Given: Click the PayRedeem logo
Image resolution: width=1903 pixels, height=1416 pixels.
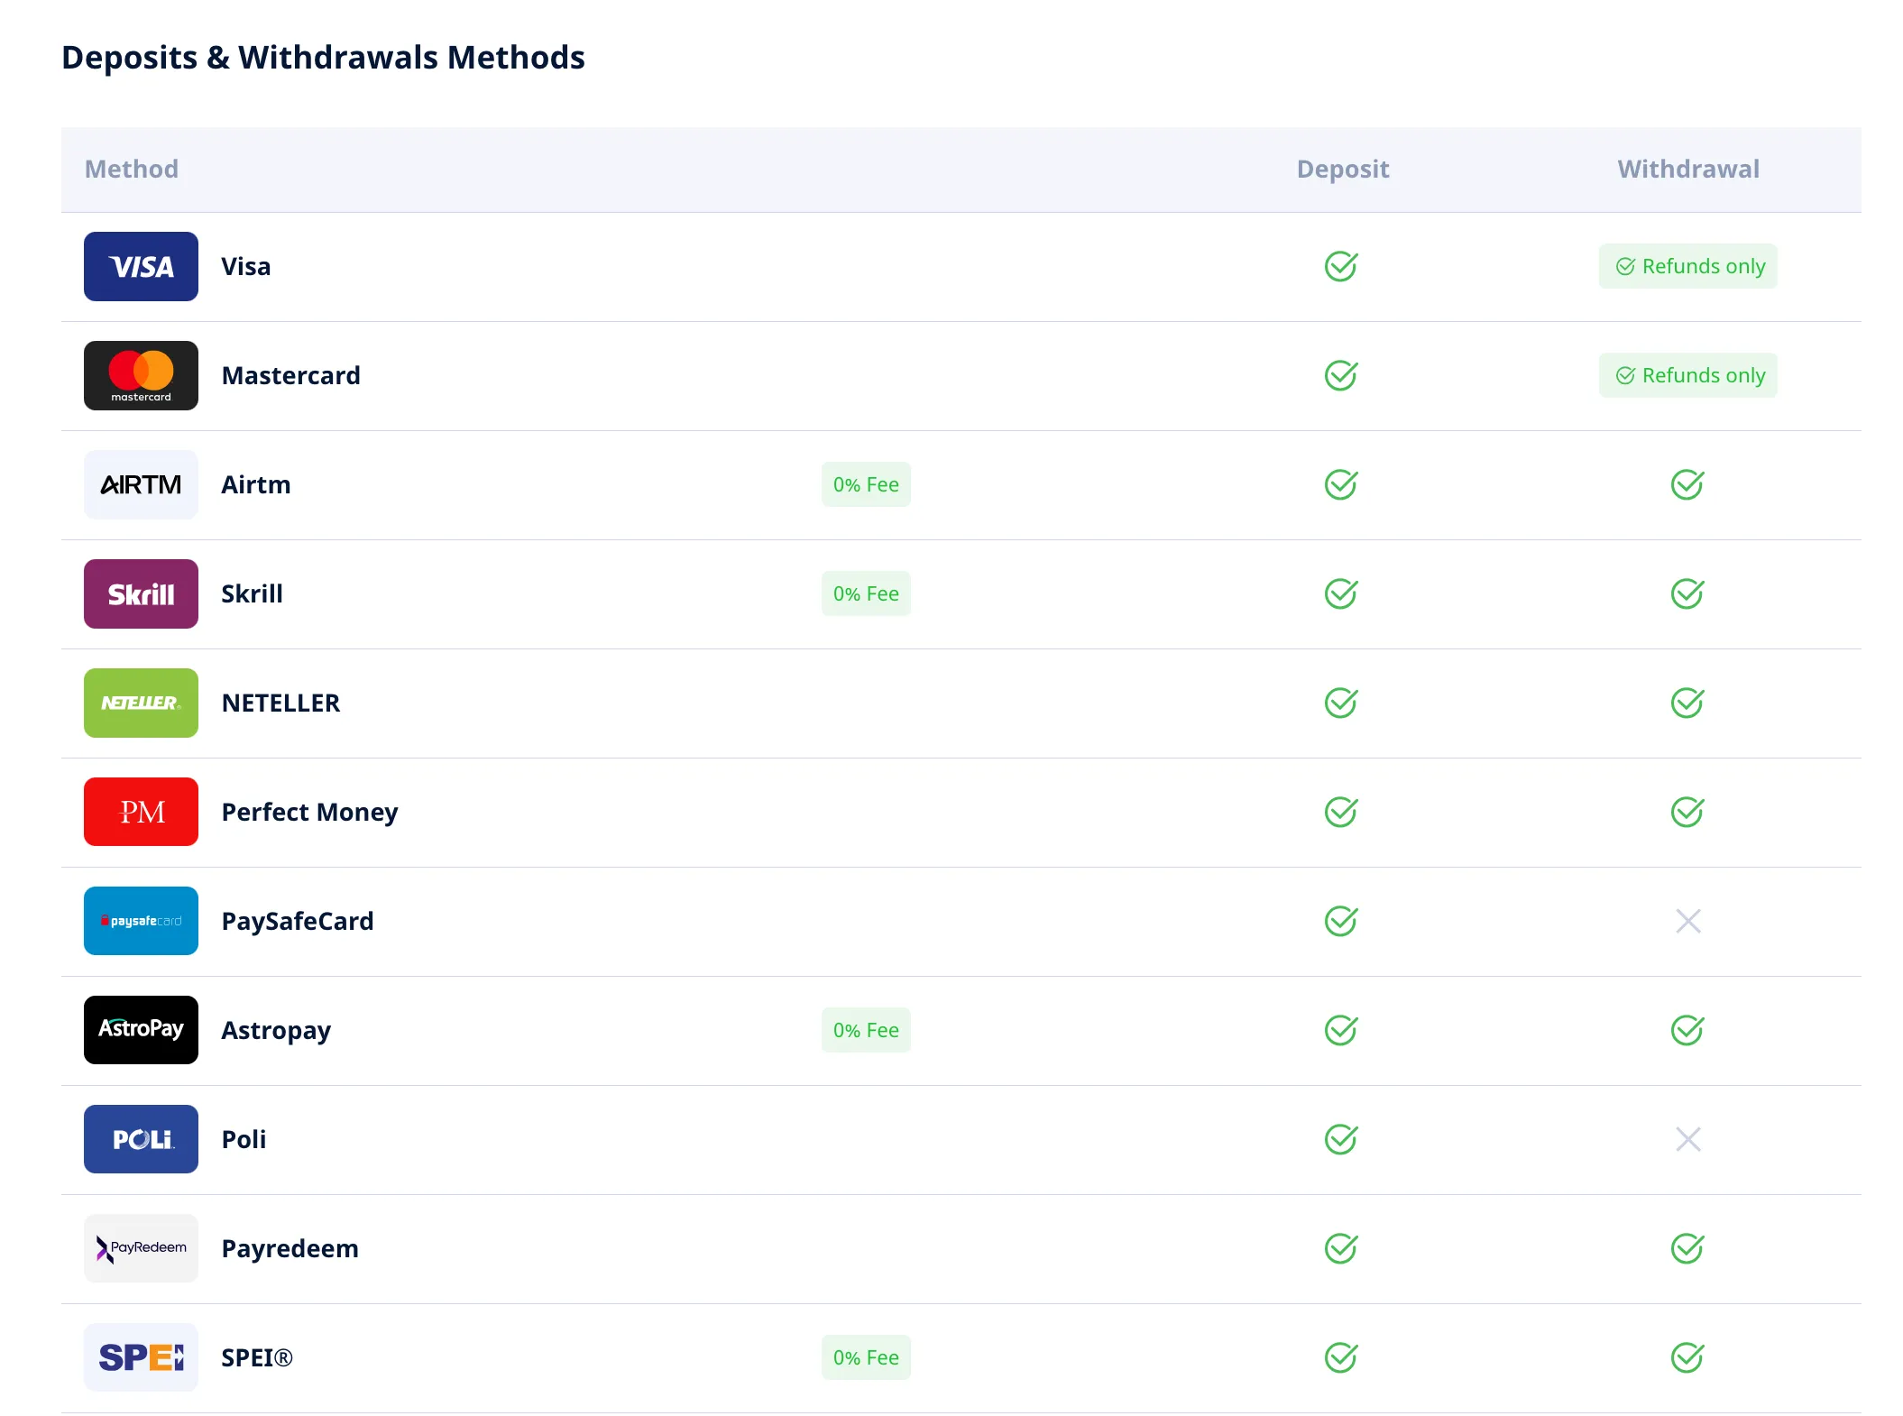Looking at the screenshot, I should (141, 1248).
